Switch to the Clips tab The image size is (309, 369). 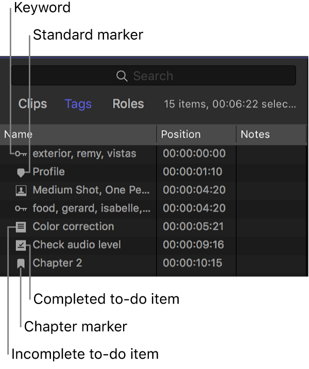[x=32, y=104]
